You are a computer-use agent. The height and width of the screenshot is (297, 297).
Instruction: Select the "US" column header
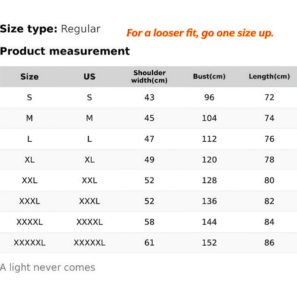coord(89,77)
